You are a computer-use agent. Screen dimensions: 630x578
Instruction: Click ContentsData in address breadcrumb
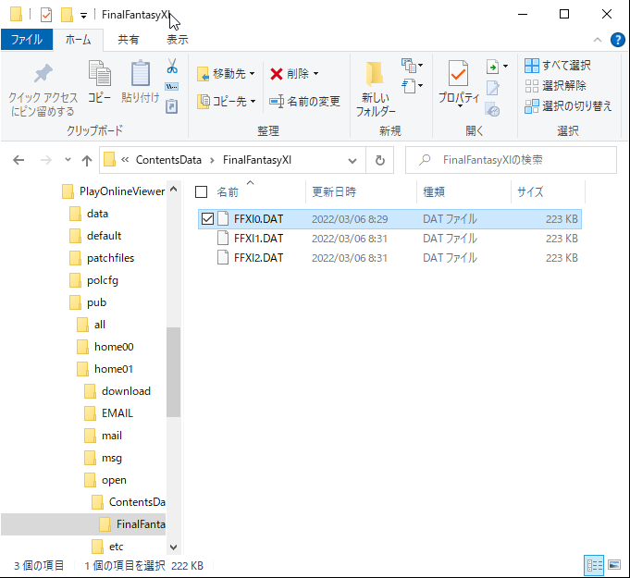(x=168, y=160)
